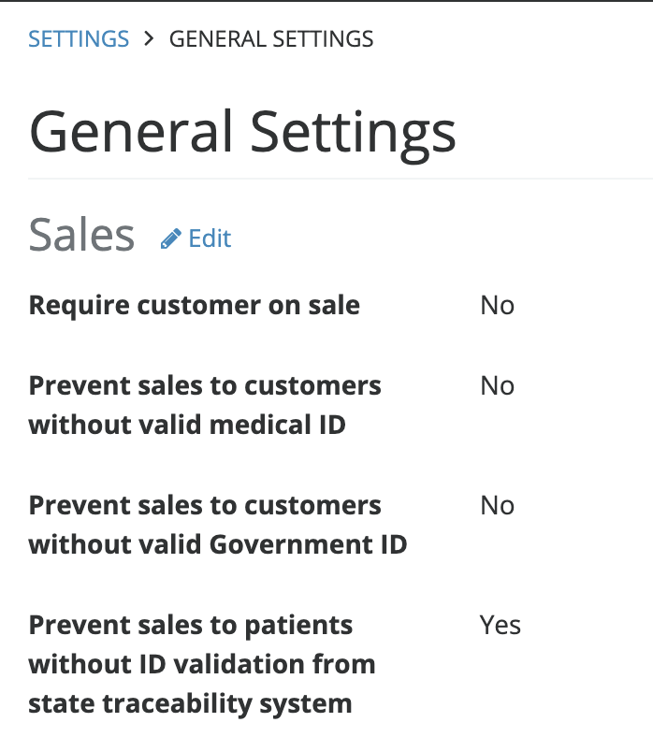The width and height of the screenshot is (653, 737).
Task: Click the Sales section heading
Action: click(81, 235)
